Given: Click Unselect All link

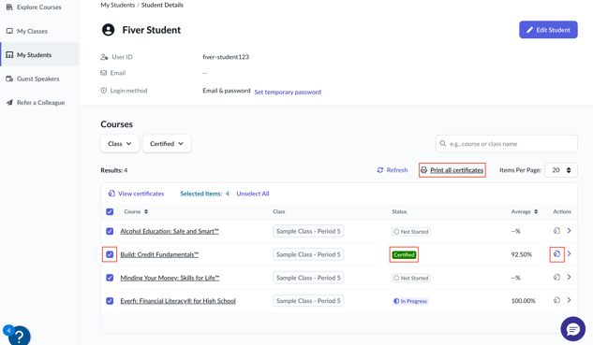Looking at the screenshot, I should (x=253, y=194).
